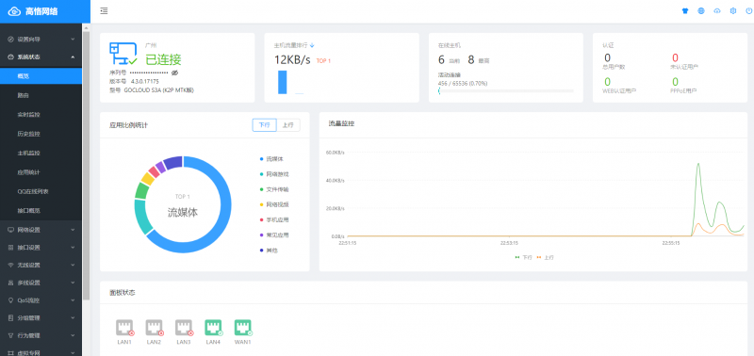This screenshot has height=356, width=754.
Task: Open the 主机监控 menu item
Action: [41, 154]
